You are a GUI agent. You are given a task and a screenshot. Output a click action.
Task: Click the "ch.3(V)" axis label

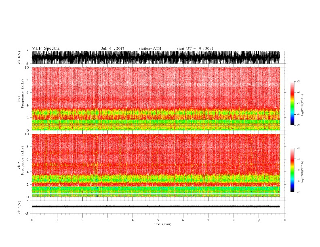[19, 207]
